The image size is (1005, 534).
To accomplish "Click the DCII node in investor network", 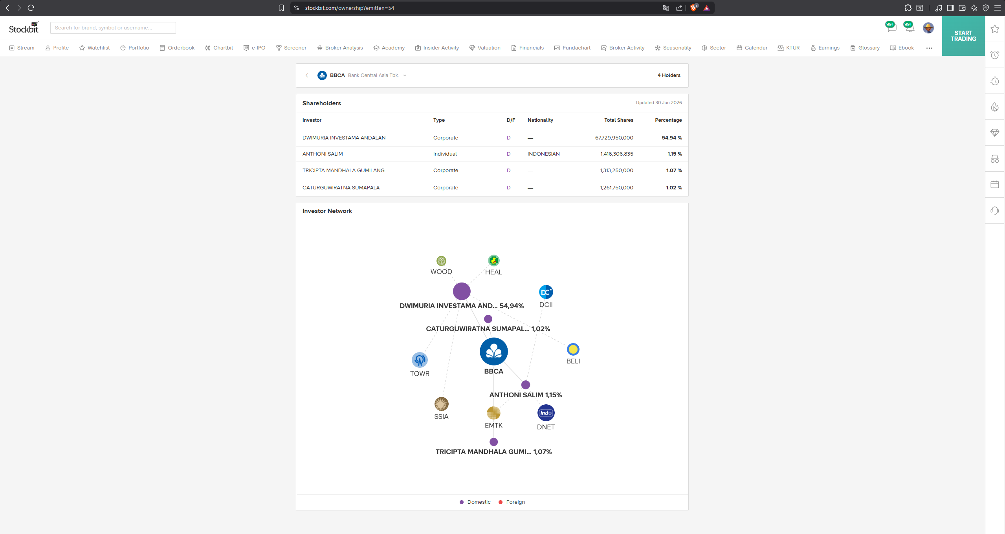I will point(546,292).
